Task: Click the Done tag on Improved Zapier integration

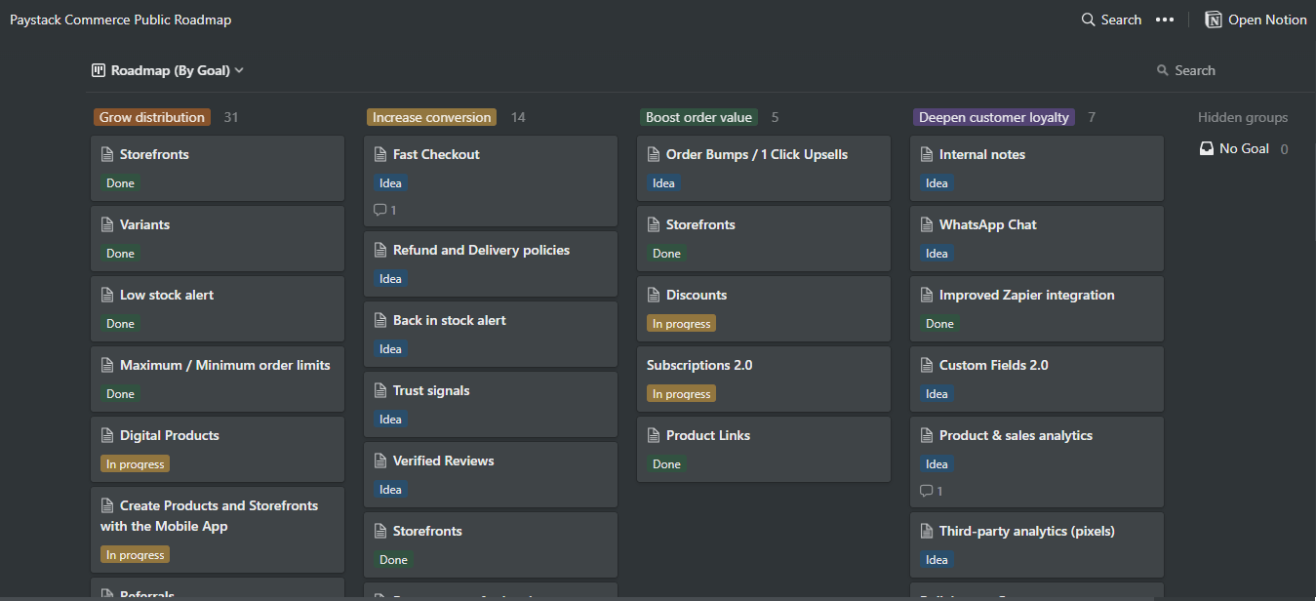Action: tap(939, 323)
